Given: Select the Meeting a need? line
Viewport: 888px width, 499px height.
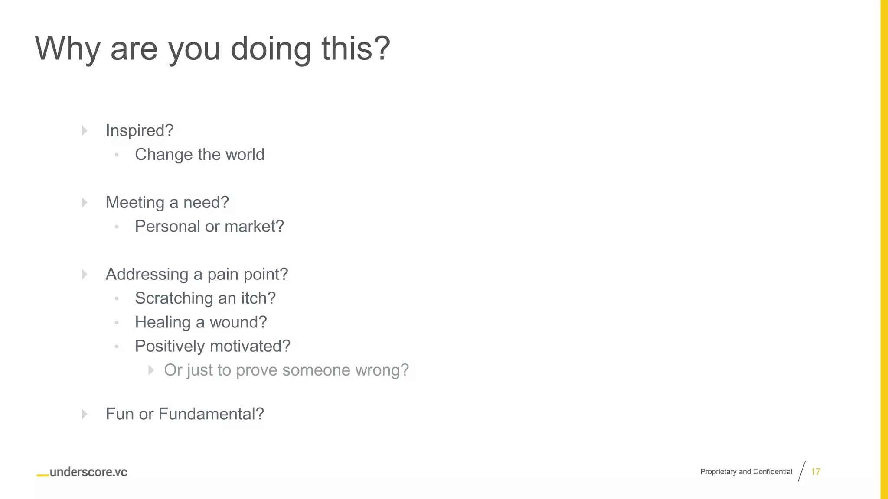Looking at the screenshot, I should click(167, 202).
